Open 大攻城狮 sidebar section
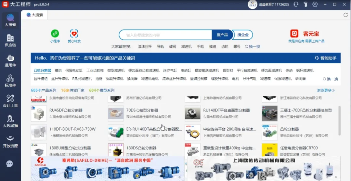351x181 pixels. point(10,121)
